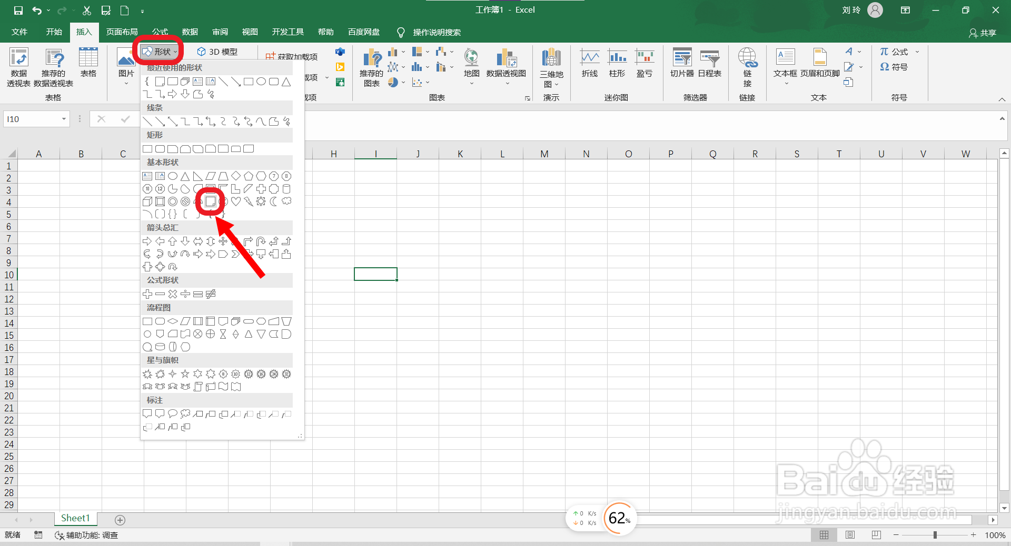
Task: Pick the multiplication sign equation shape
Action: 172,294
